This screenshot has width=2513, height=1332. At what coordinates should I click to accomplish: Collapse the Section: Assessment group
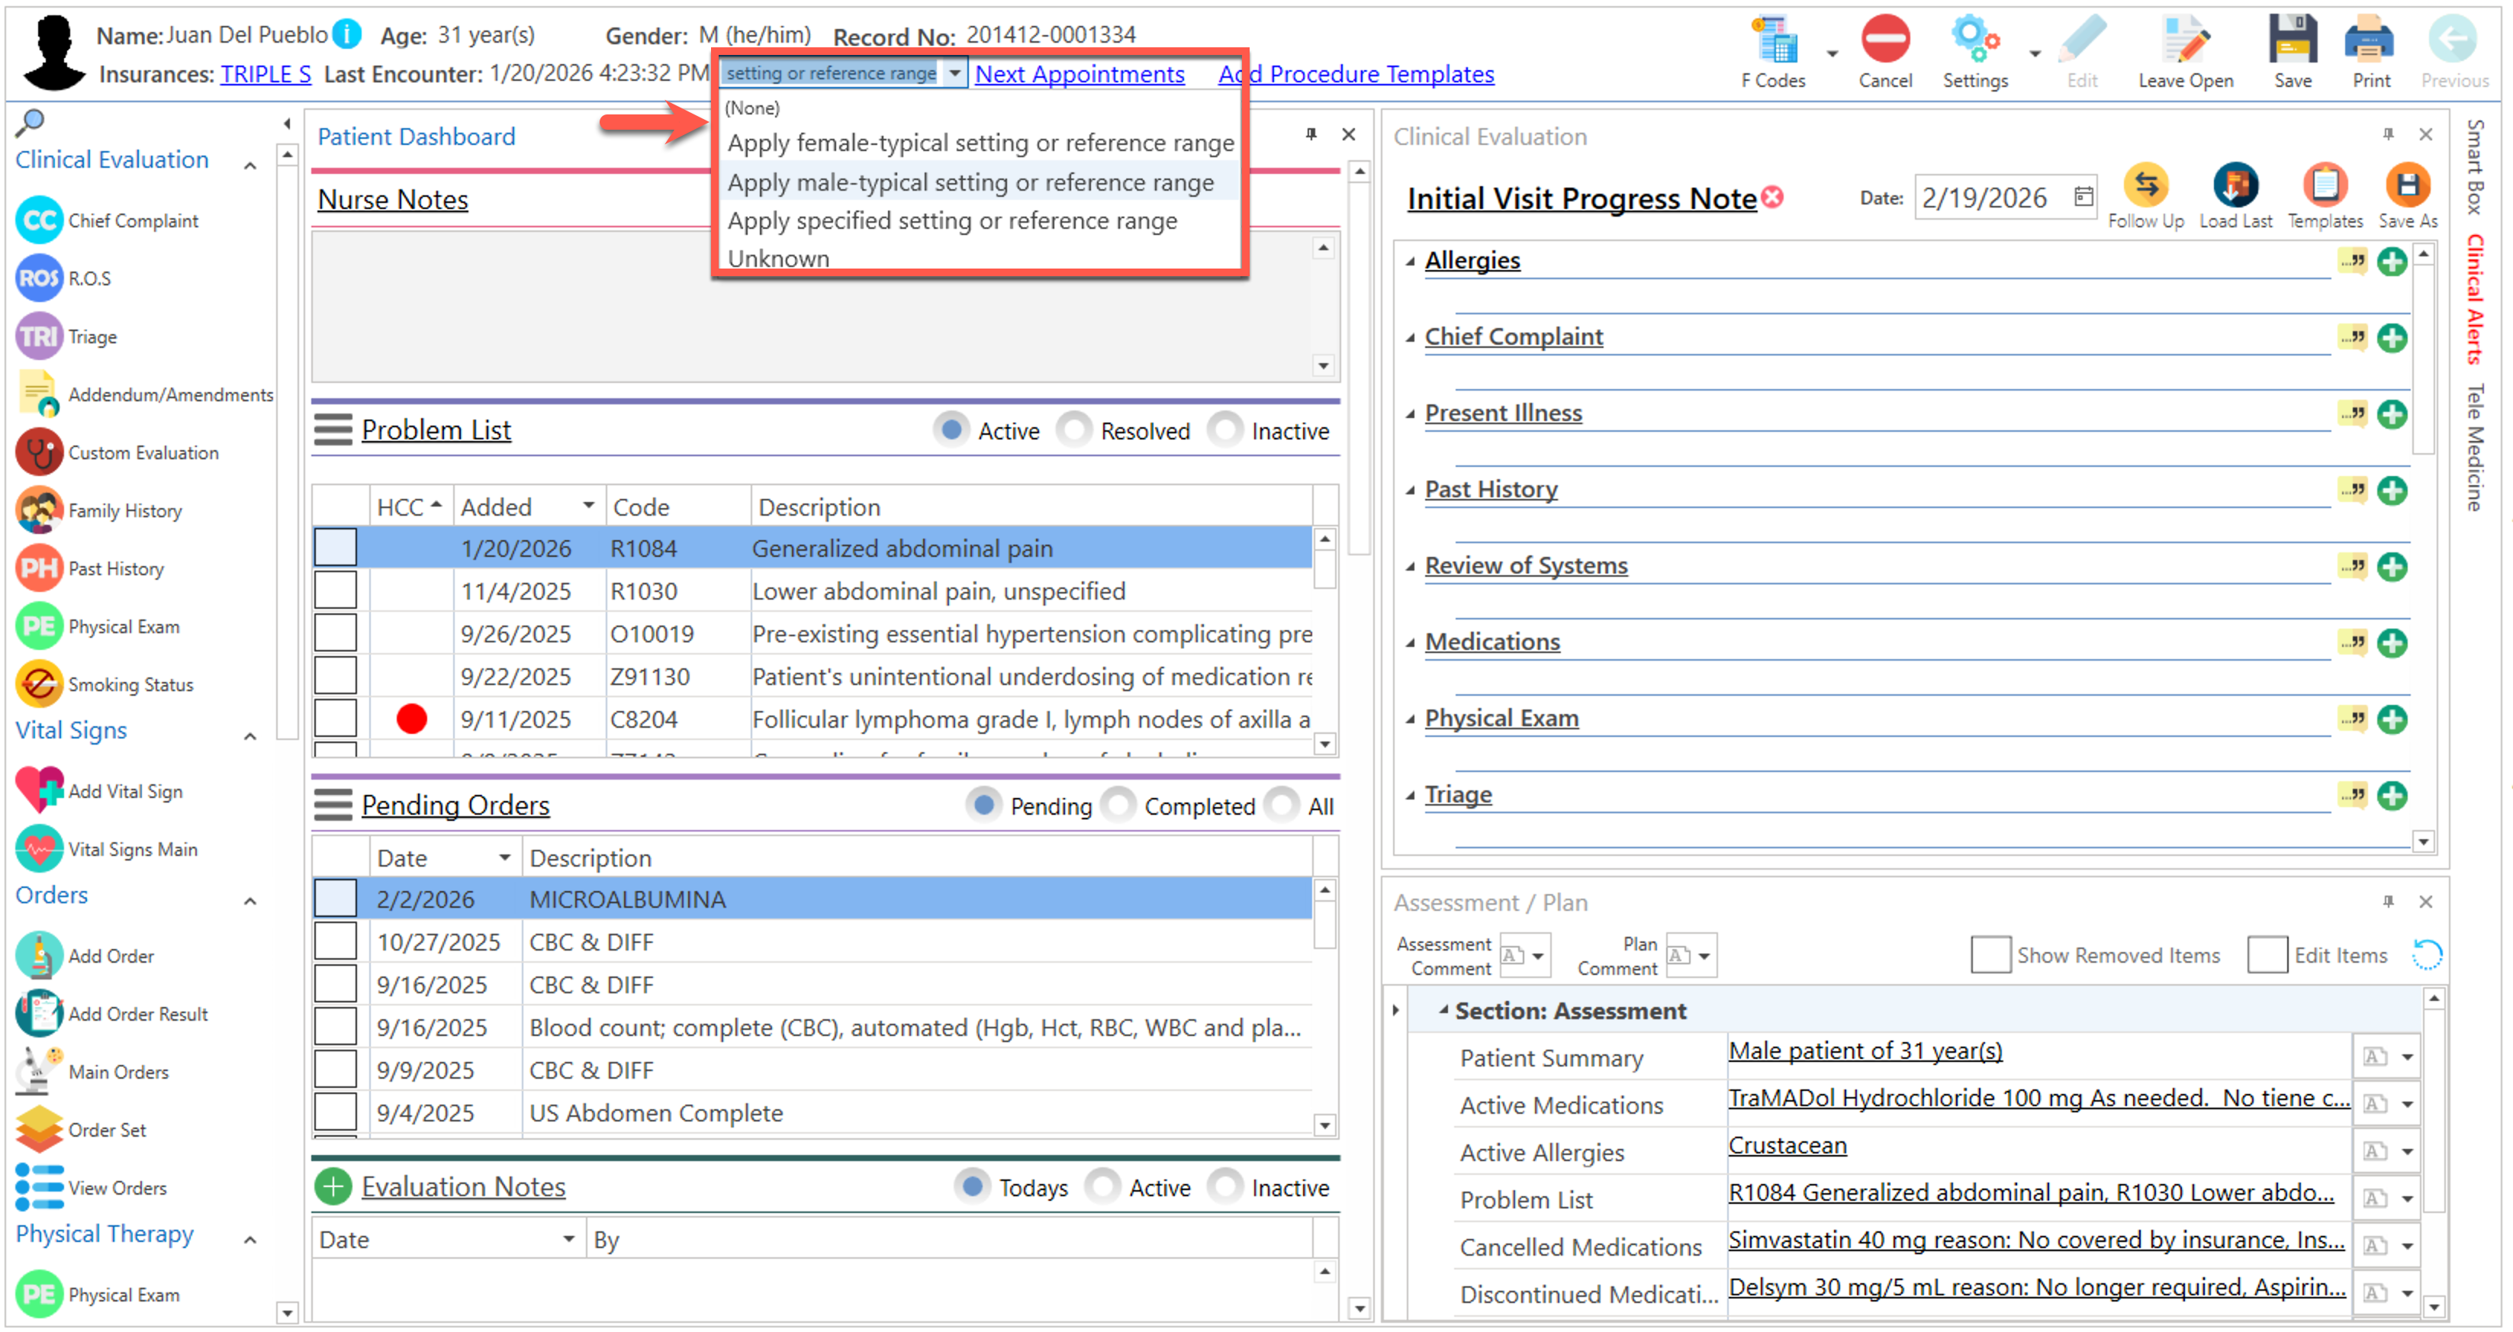pos(1444,1011)
